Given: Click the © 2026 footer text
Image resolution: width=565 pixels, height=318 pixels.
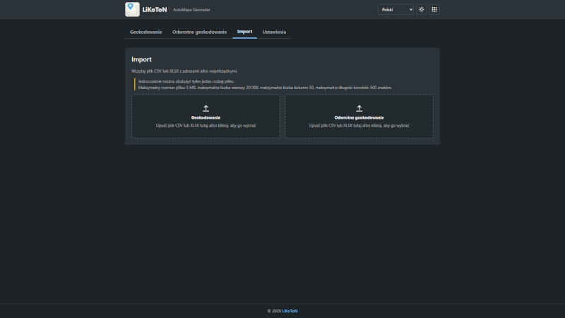Looking at the screenshot, I should pyautogui.click(x=274, y=311).
